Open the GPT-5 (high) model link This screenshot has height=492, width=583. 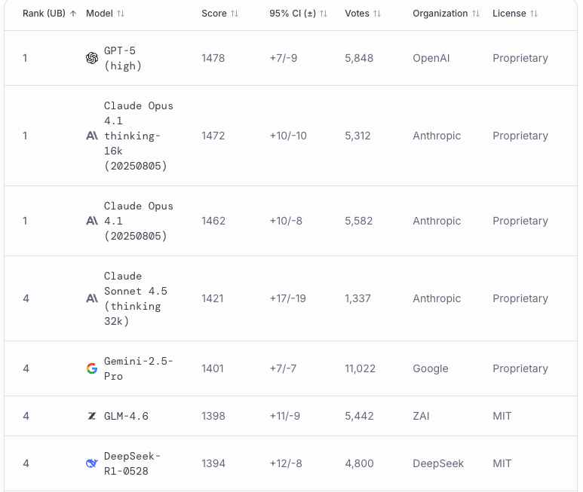[123, 58]
